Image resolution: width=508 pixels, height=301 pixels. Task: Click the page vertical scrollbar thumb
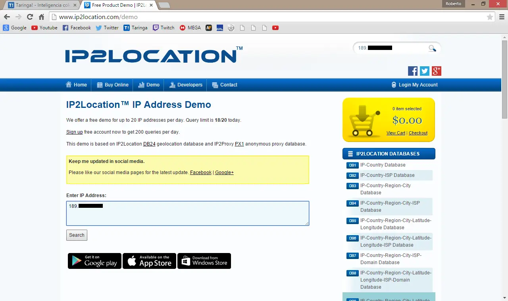pyautogui.click(x=504, y=79)
